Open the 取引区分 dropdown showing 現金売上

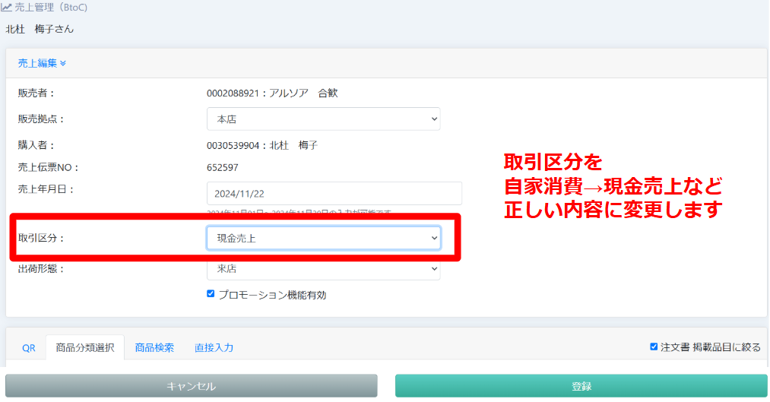click(x=323, y=238)
